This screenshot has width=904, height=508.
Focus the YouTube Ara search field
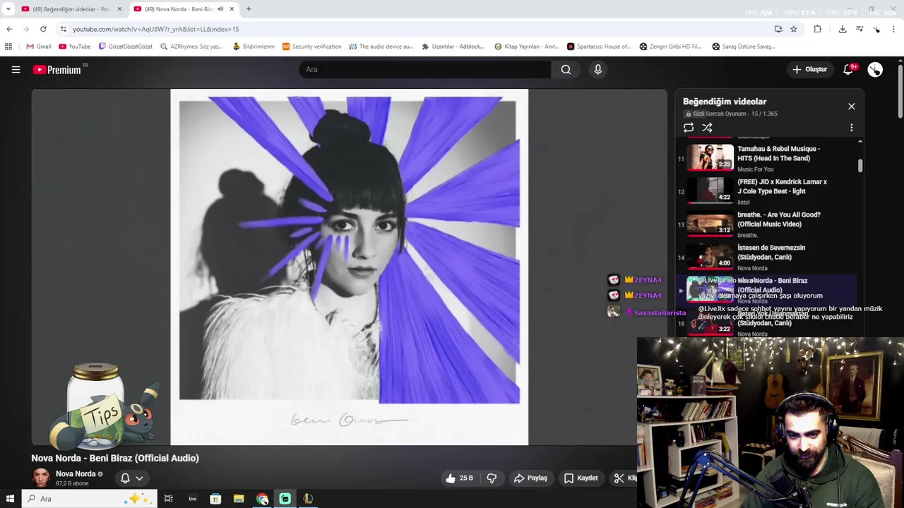tap(425, 69)
